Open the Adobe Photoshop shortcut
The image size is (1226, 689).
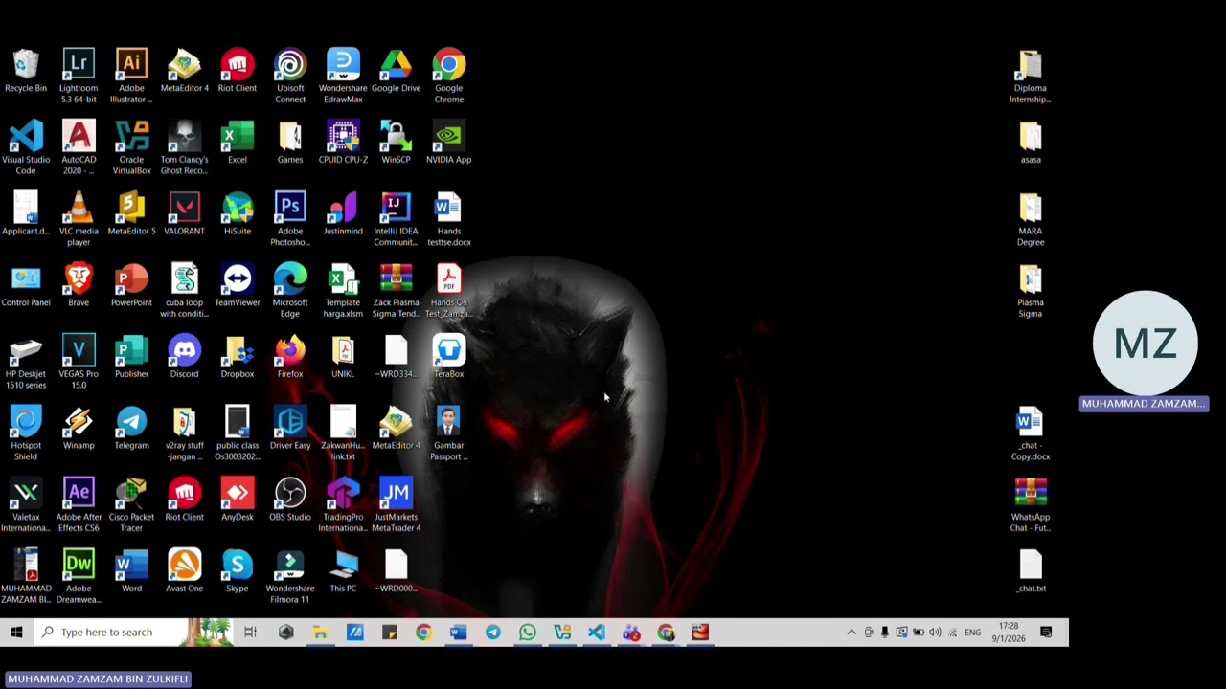coord(290,220)
